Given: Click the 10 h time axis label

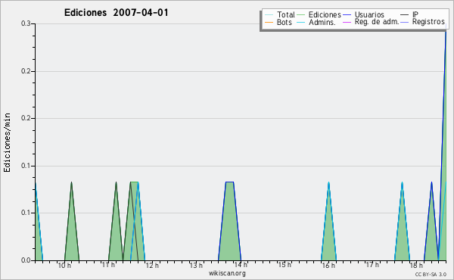Looking at the screenshot, I should point(64,266).
